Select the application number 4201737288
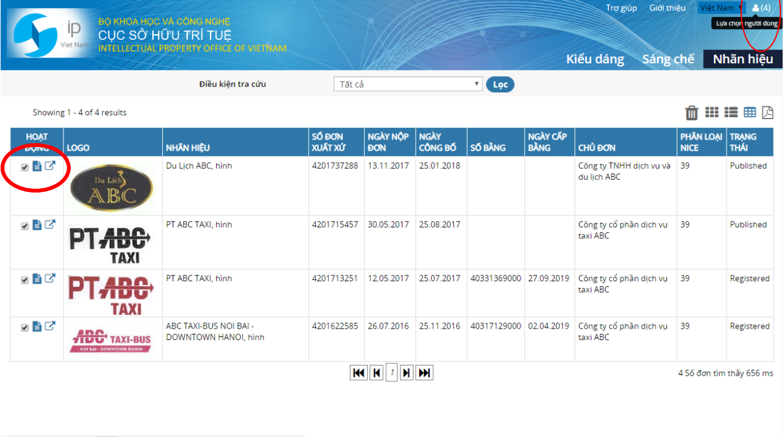783x437 pixels. [335, 166]
